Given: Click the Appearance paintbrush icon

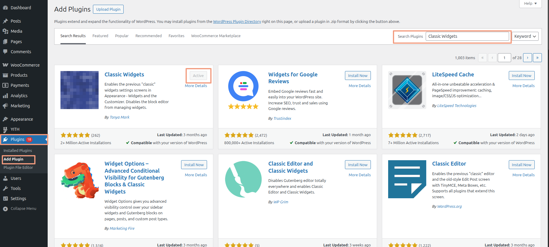Looking at the screenshot, I should pyautogui.click(x=5, y=119).
